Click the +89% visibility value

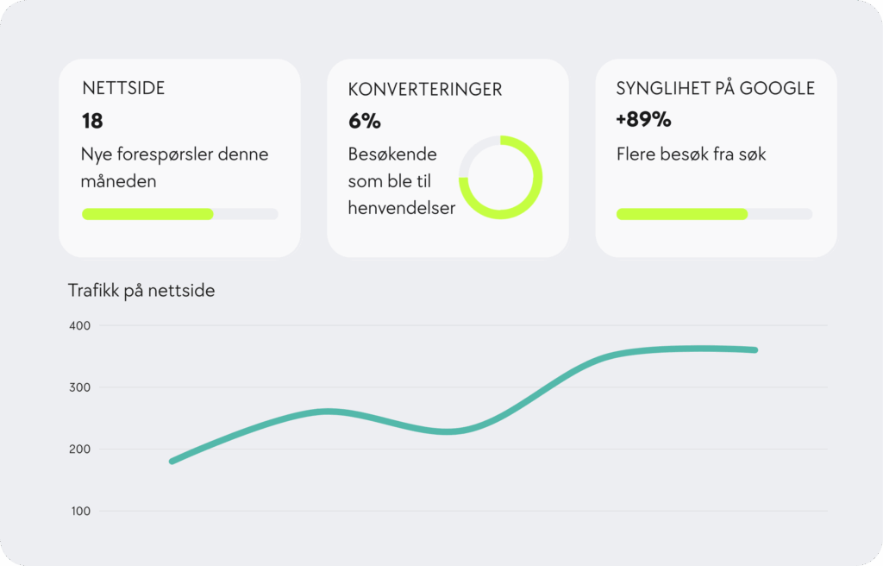coord(643,121)
